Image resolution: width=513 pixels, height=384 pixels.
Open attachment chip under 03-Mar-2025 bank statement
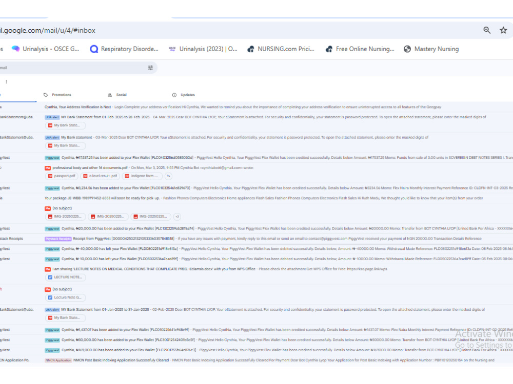coord(65,145)
